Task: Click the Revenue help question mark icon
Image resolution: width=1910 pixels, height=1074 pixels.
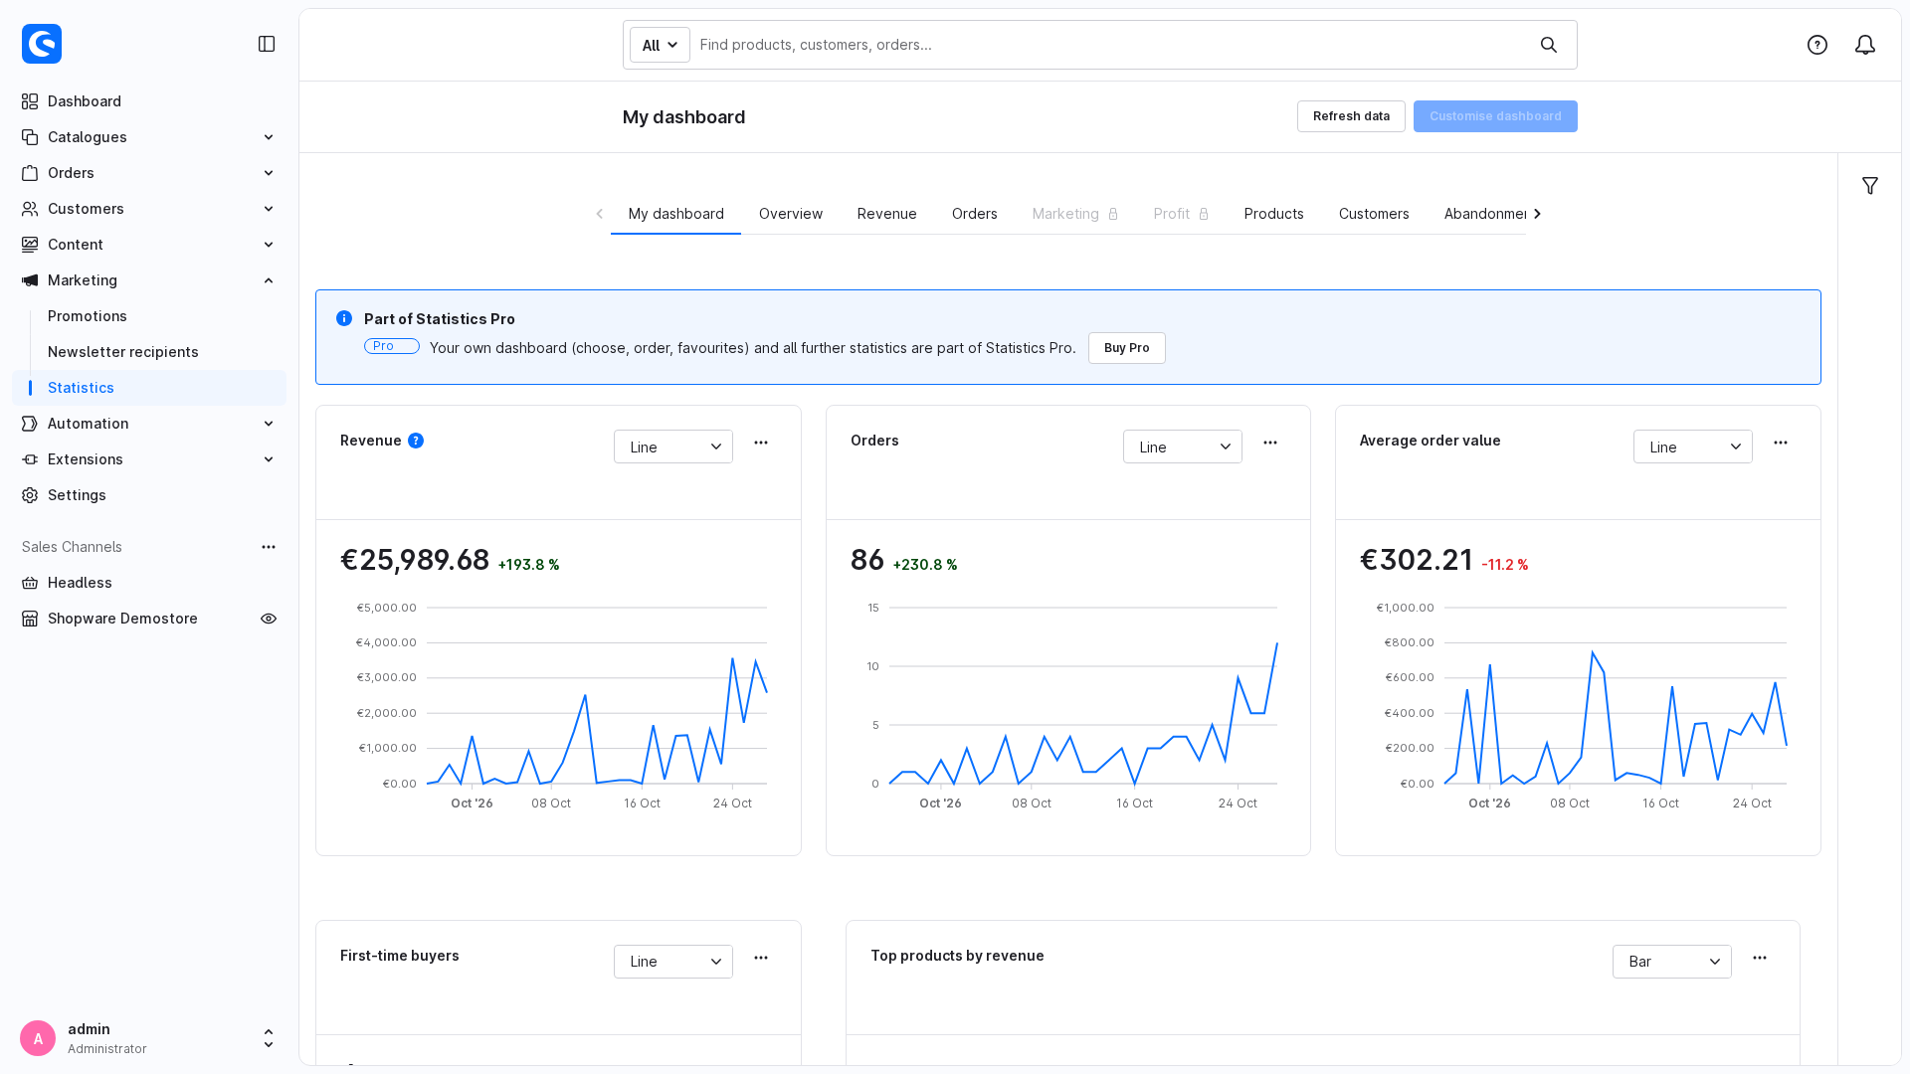Action: pyautogui.click(x=416, y=441)
